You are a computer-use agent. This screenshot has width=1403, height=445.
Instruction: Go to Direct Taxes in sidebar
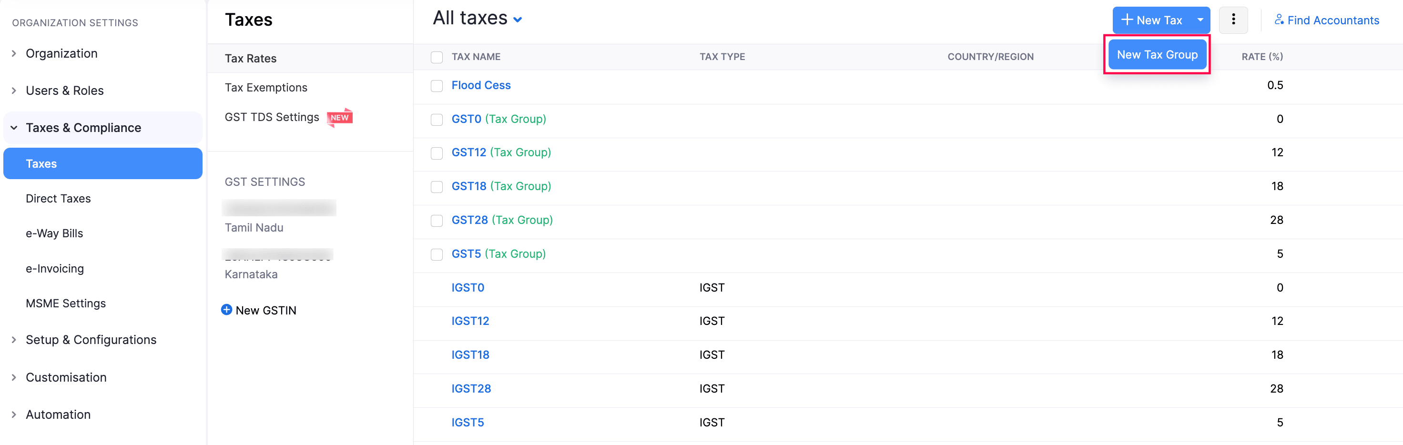coord(58,199)
